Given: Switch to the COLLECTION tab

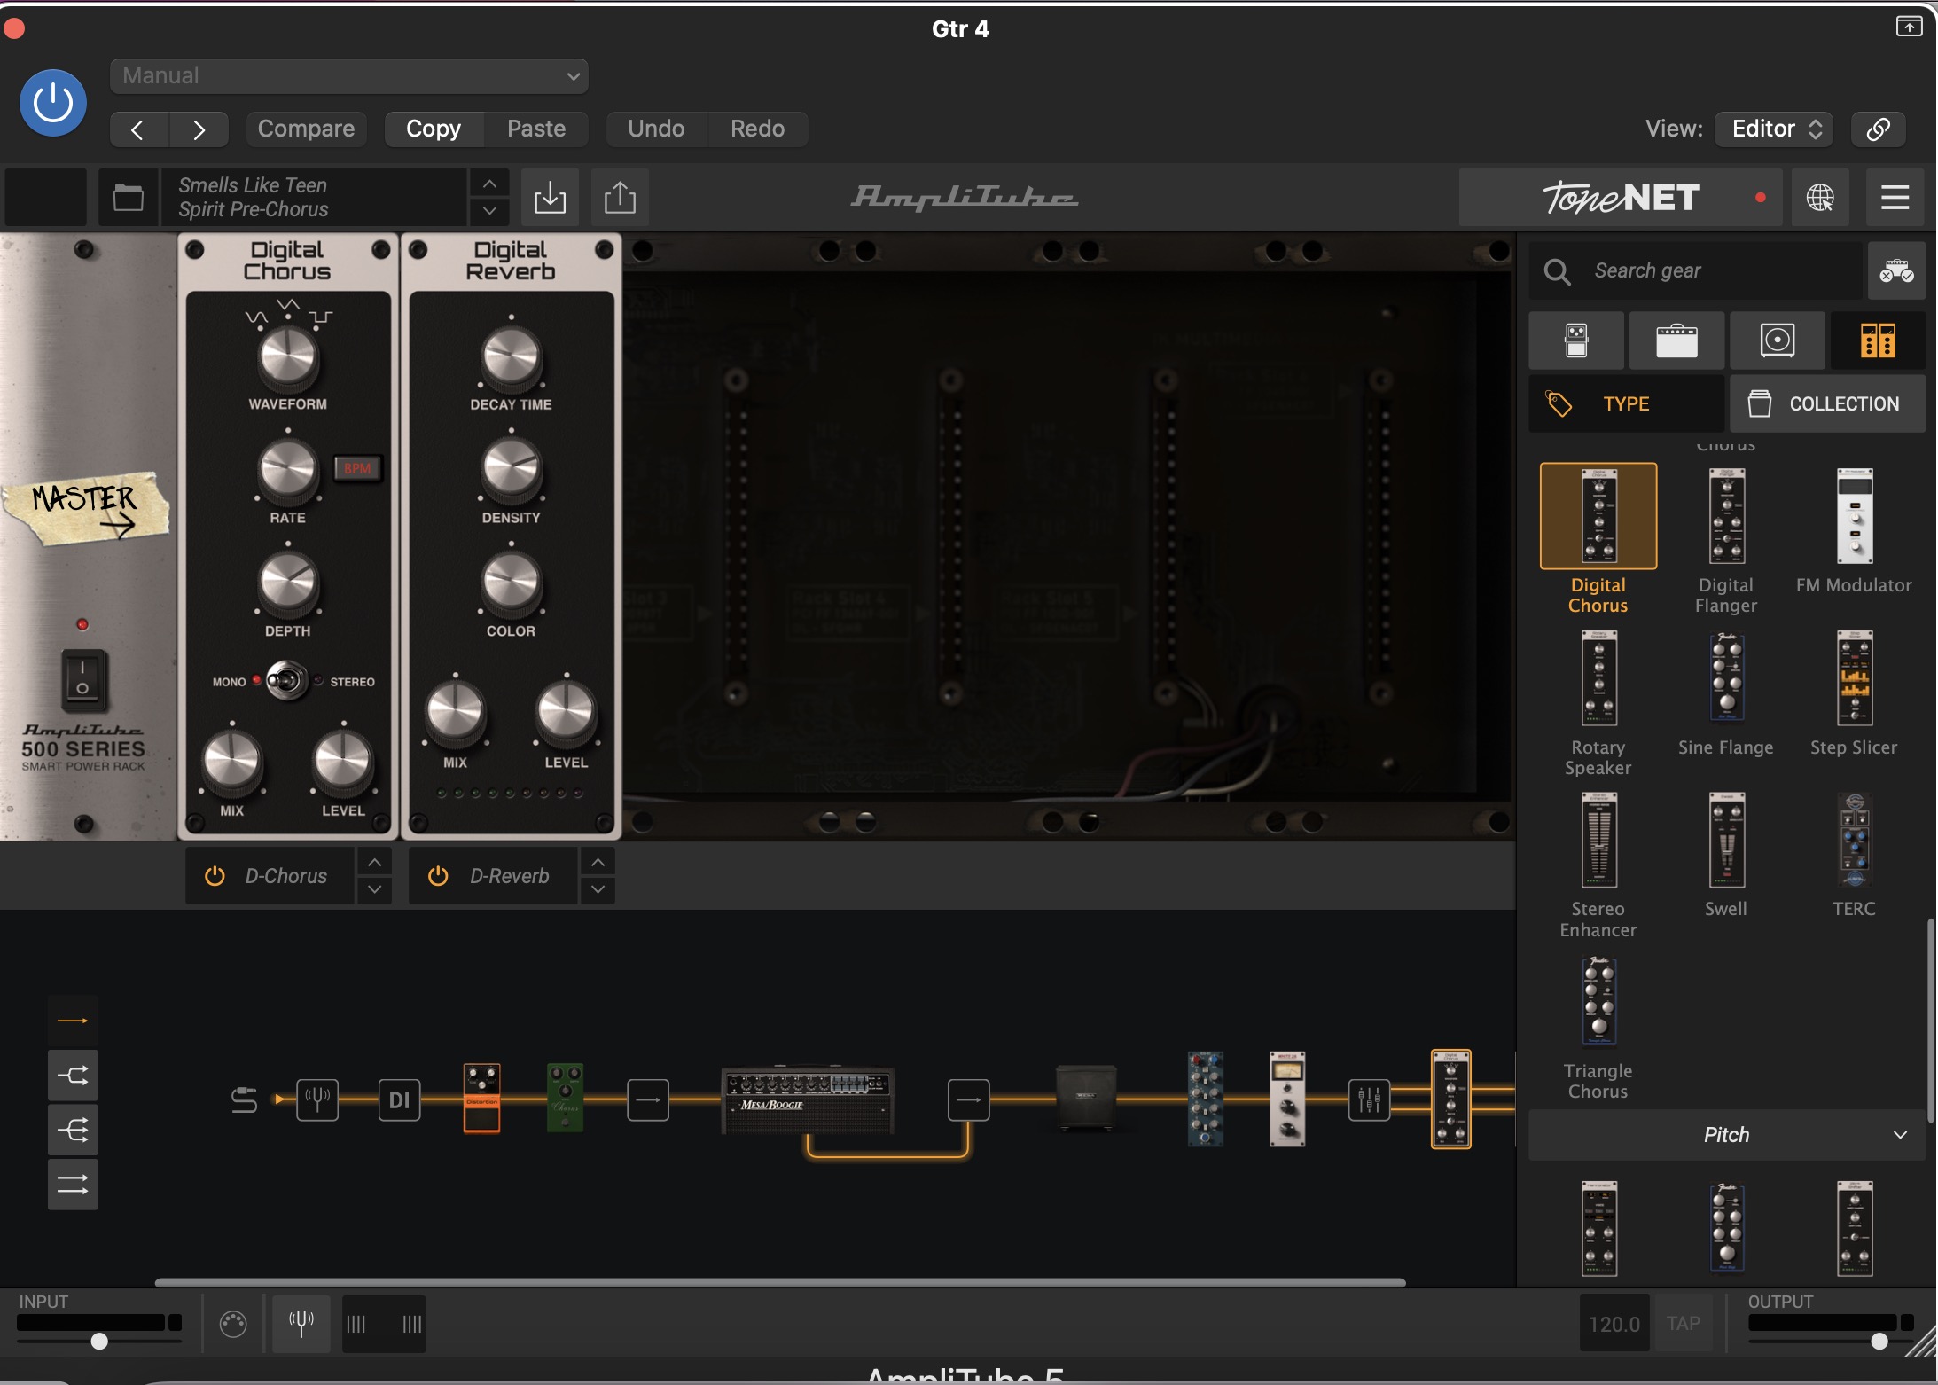Looking at the screenshot, I should [1827, 403].
